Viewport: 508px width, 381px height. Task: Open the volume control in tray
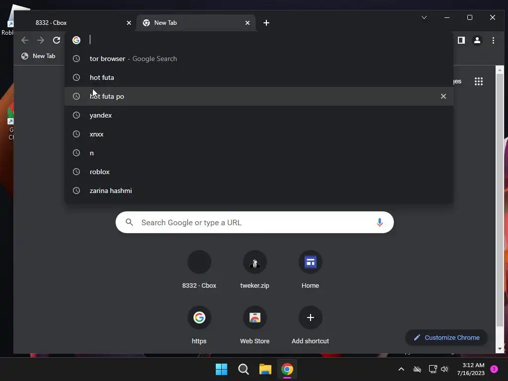(x=444, y=369)
